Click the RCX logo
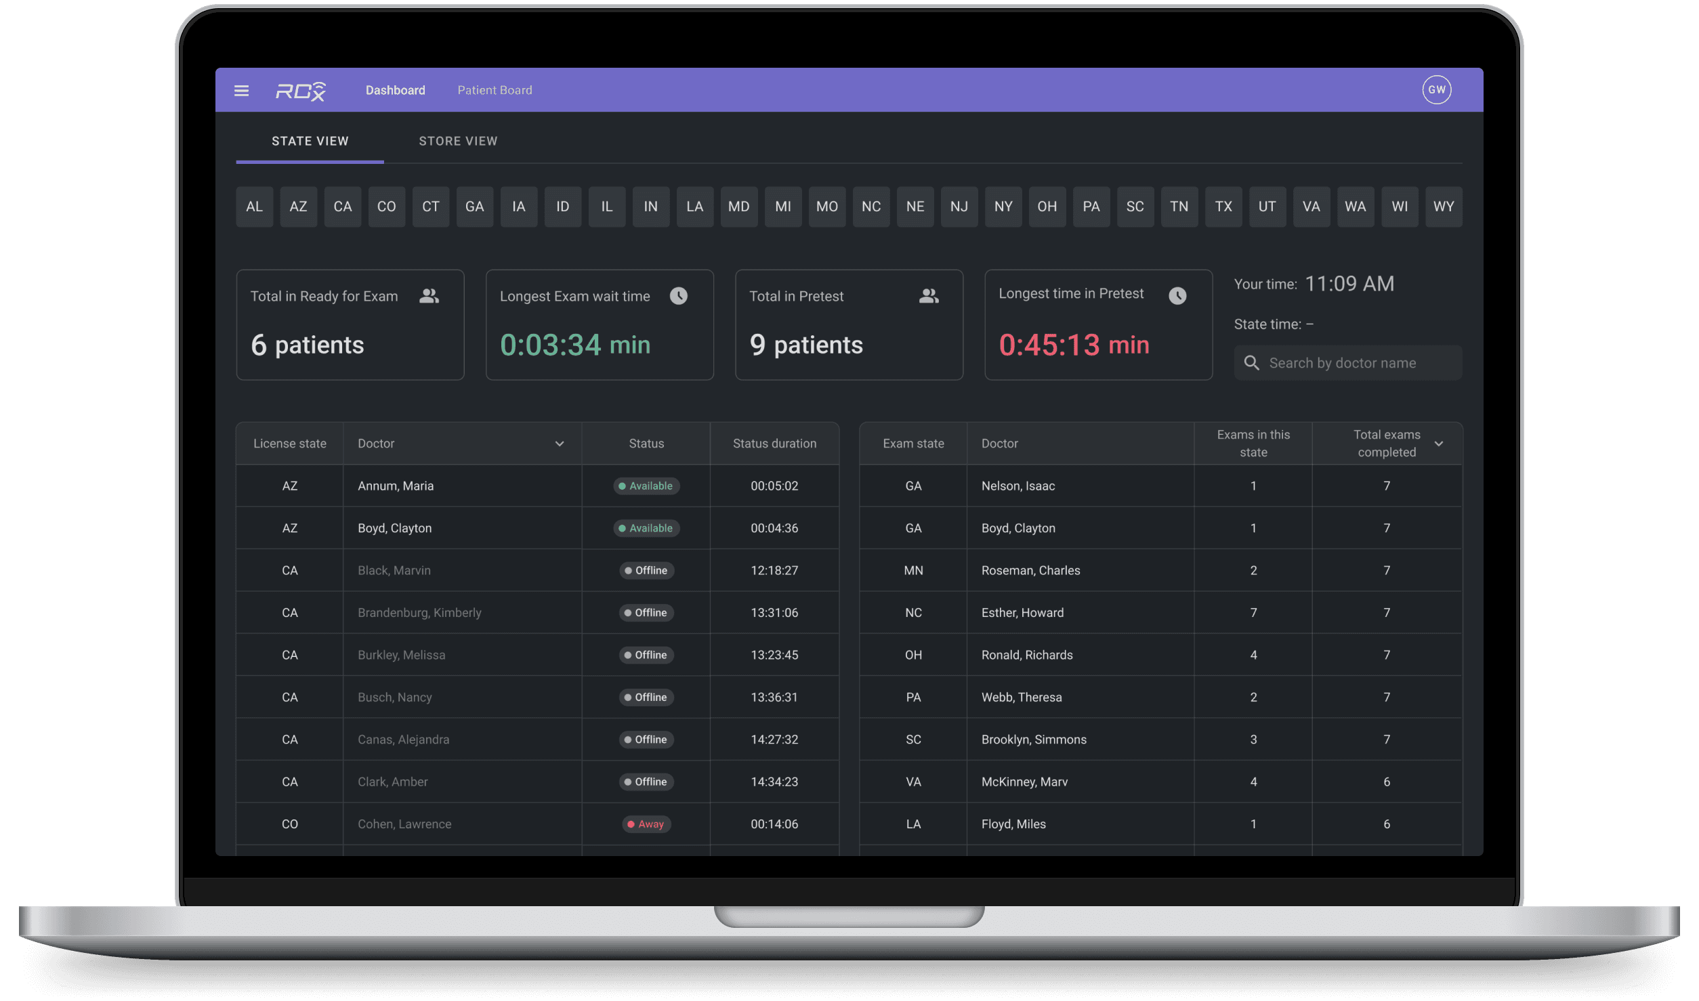1699x1001 pixels. tap(300, 91)
